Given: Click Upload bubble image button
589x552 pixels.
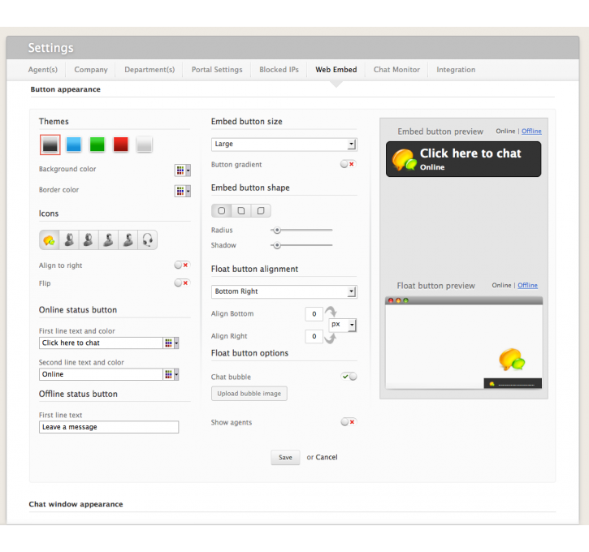Looking at the screenshot, I should pyautogui.click(x=249, y=394).
